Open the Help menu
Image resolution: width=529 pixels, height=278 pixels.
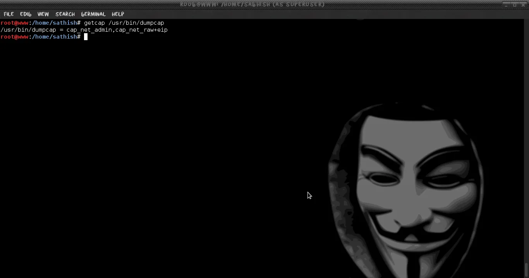pyautogui.click(x=118, y=14)
